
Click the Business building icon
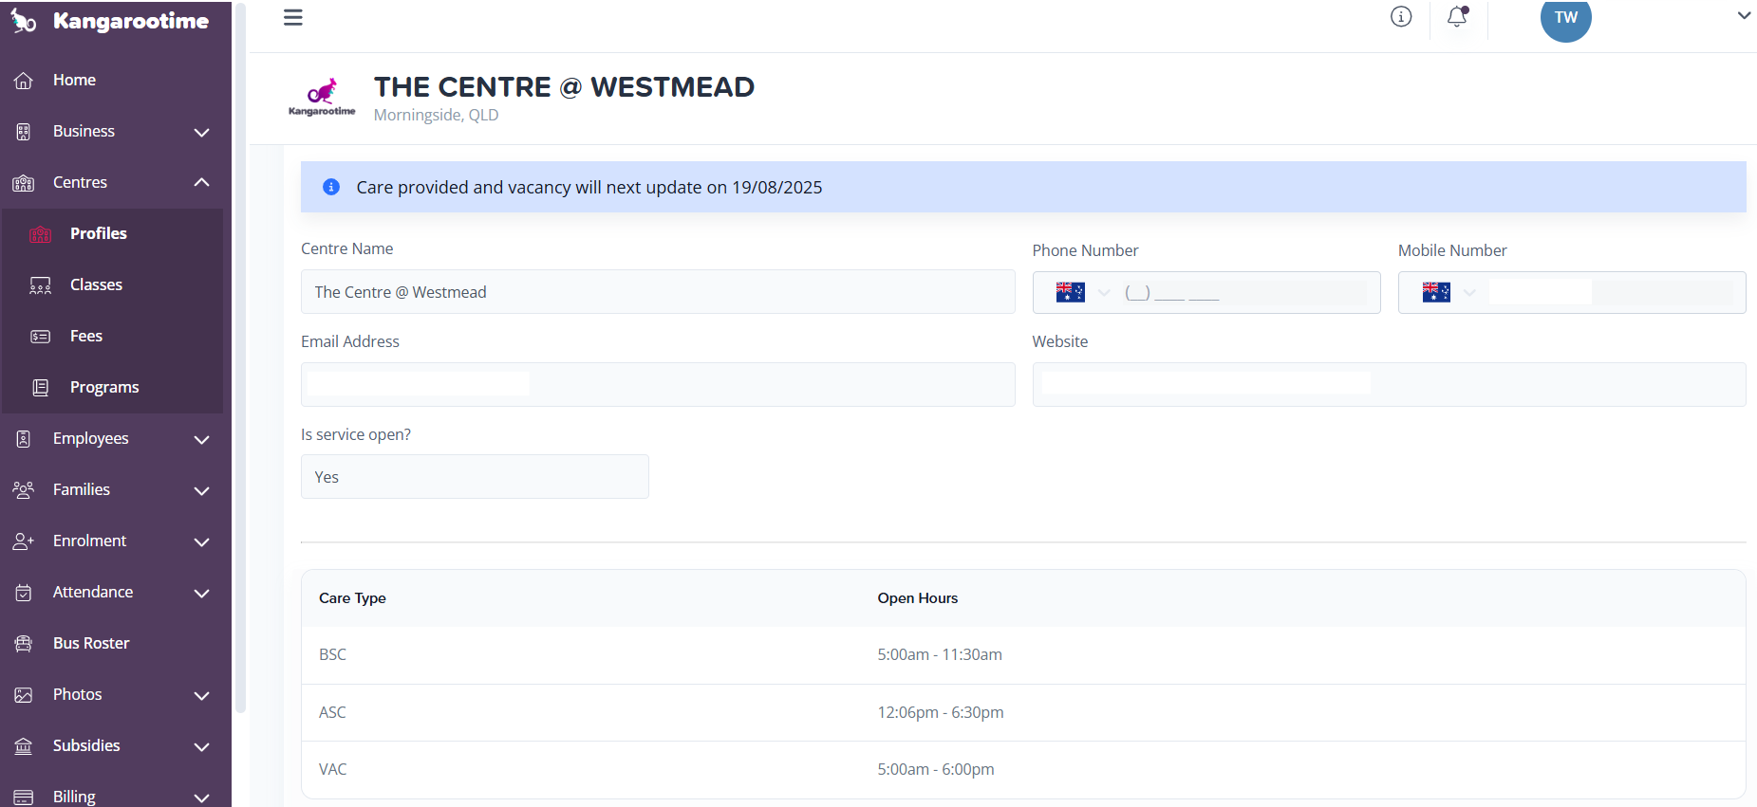[24, 132]
